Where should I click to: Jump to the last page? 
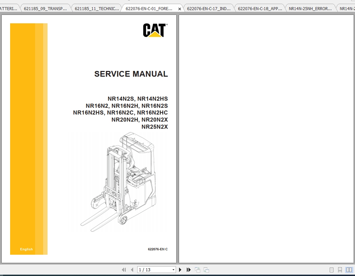click(x=188, y=270)
